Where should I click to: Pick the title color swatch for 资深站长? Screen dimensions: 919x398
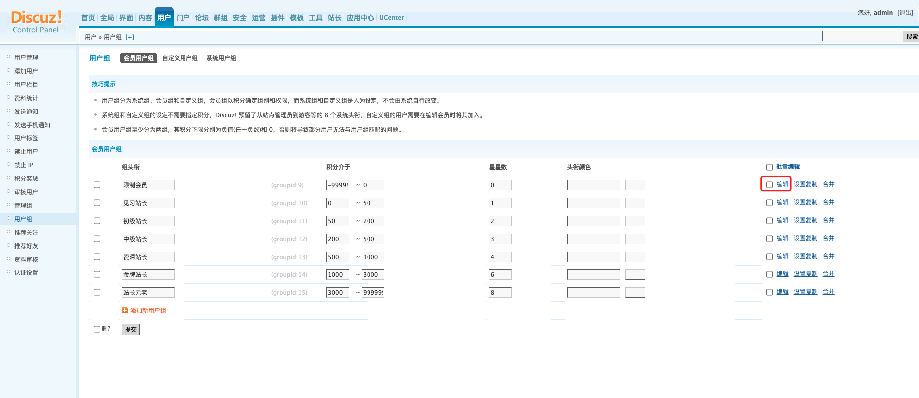pyautogui.click(x=635, y=257)
